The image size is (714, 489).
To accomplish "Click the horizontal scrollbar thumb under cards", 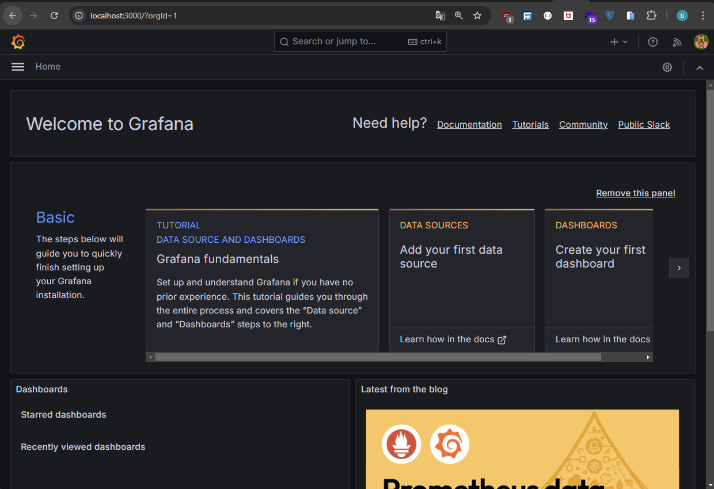I will [x=378, y=357].
